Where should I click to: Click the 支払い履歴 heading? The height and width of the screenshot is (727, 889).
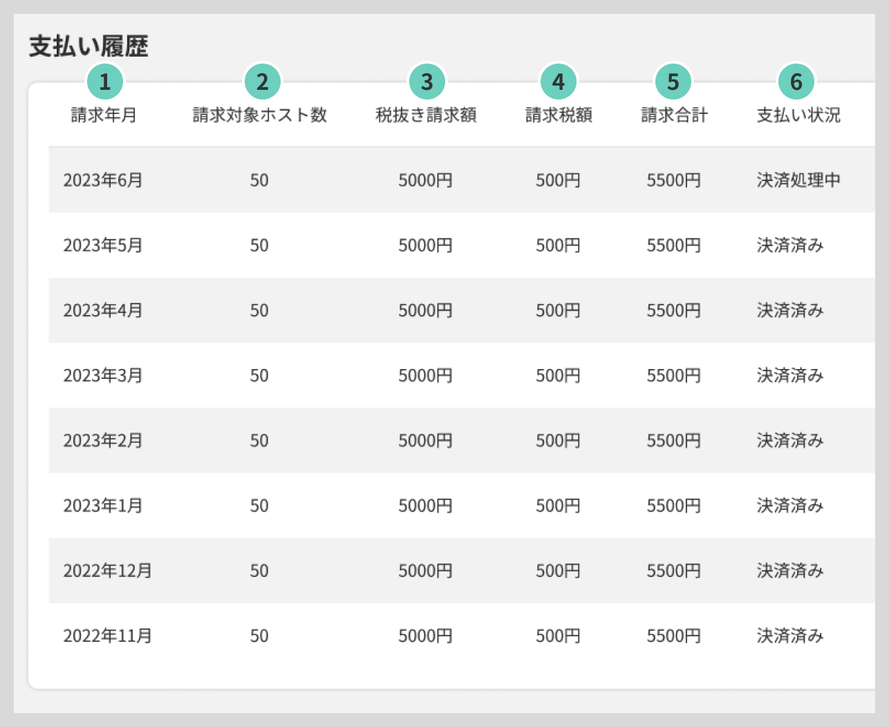click(x=88, y=46)
